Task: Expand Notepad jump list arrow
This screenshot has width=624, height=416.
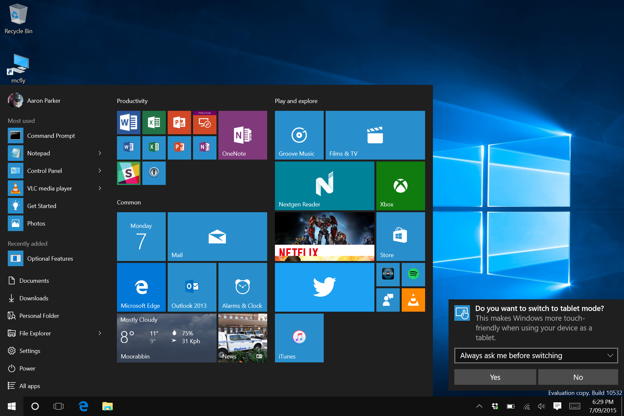Action: (100, 153)
